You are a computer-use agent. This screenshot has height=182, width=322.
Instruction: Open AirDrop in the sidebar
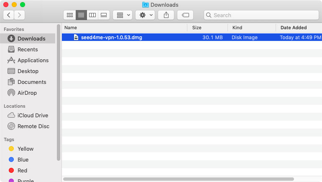[28, 93]
